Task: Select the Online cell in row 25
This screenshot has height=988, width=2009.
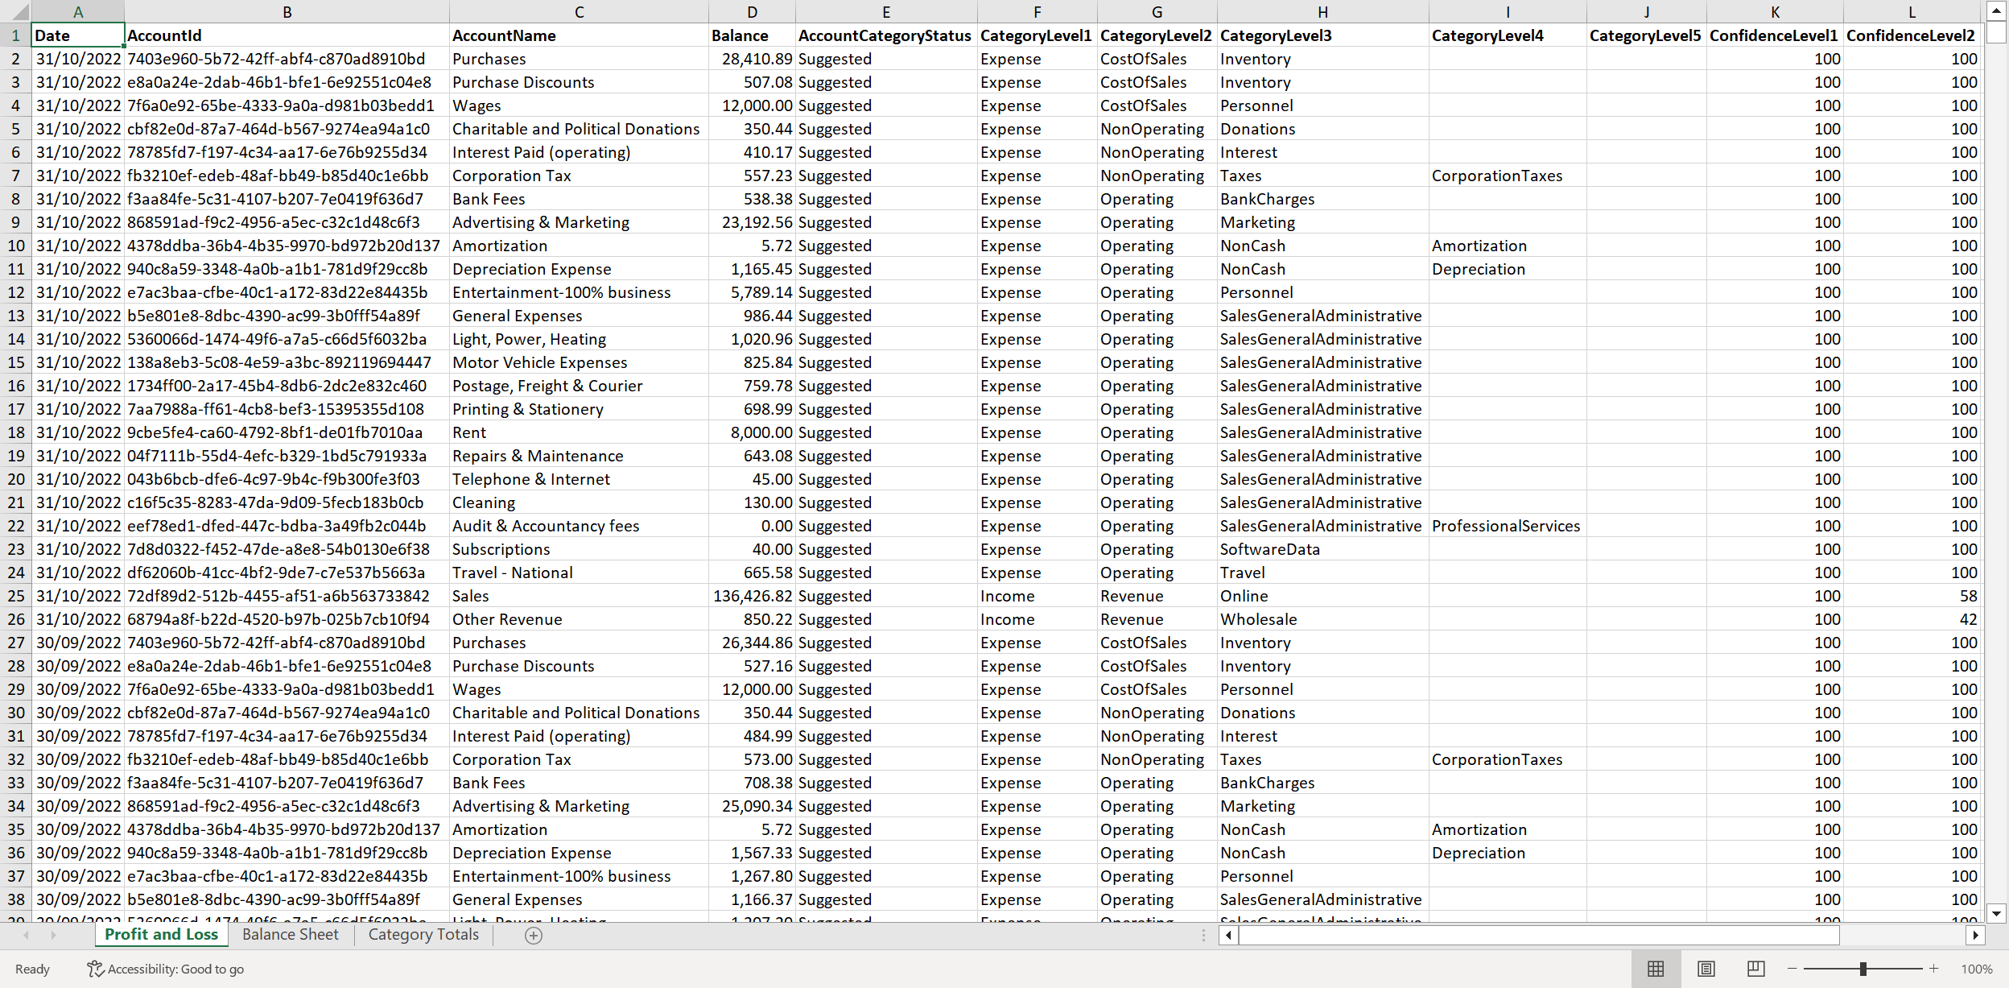Action: click(x=1323, y=596)
